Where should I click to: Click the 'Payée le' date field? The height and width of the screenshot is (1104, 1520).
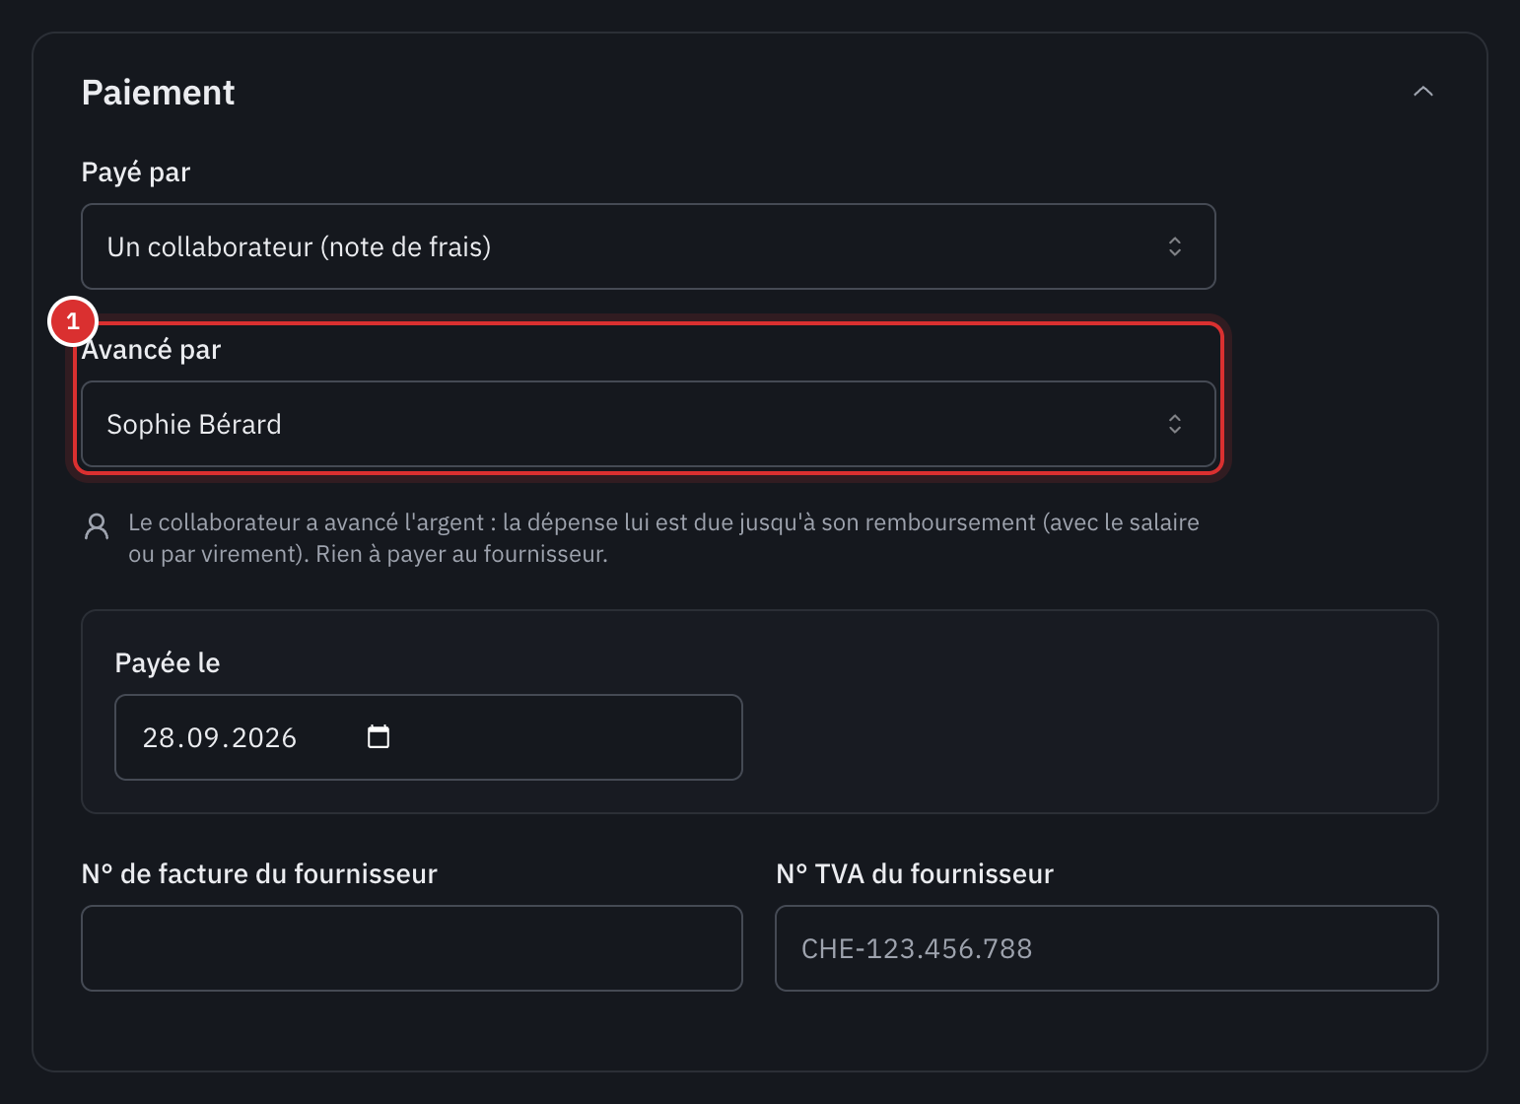(429, 737)
